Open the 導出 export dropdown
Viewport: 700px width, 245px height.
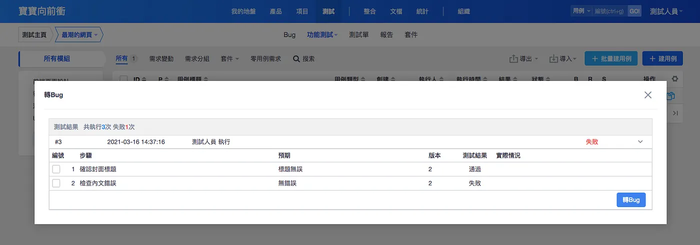coord(523,59)
